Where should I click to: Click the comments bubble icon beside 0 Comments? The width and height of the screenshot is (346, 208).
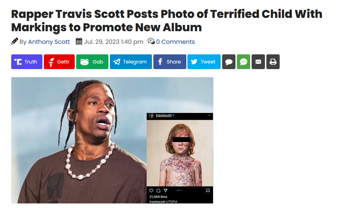(x=151, y=41)
